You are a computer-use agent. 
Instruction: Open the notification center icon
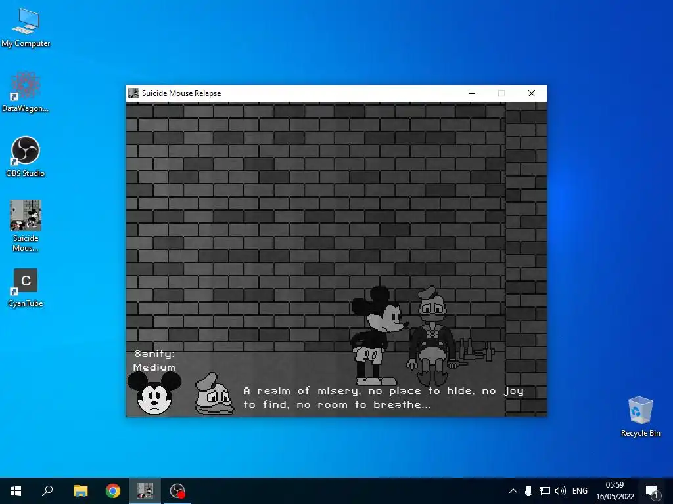[x=652, y=492]
